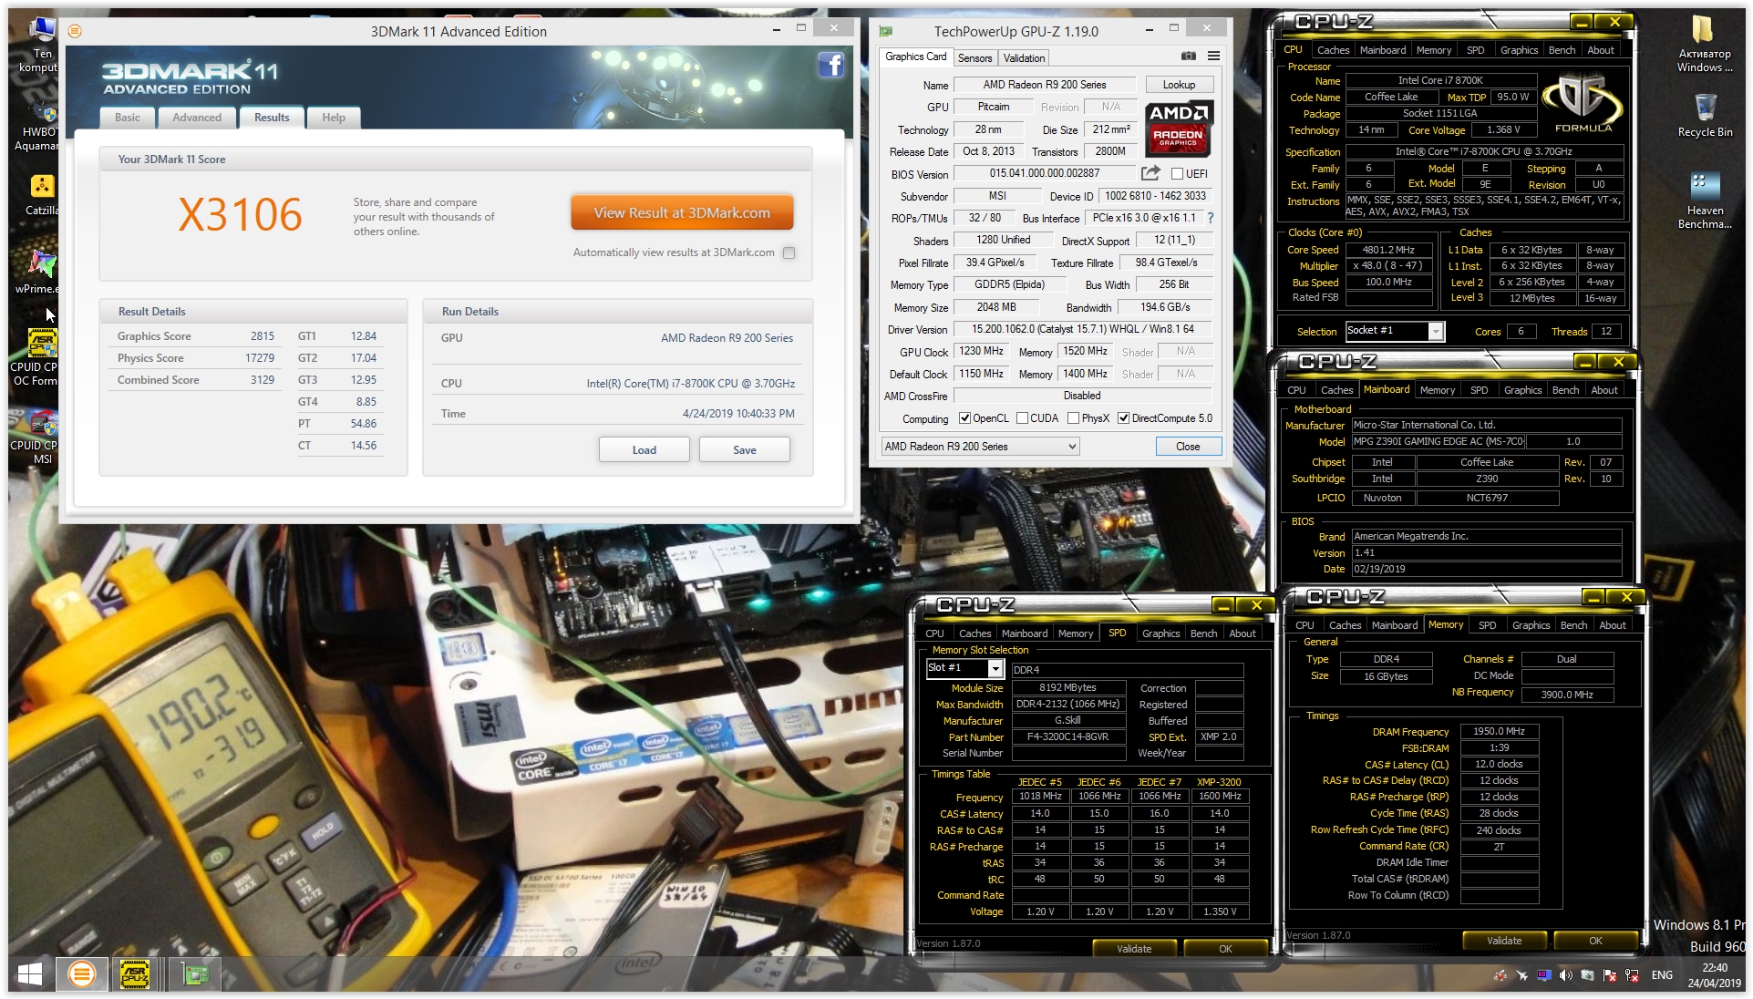Take a GPU-Z screenshot with camera icon
This screenshot has height=999, width=1753.
pyautogui.click(x=1188, y=57)
